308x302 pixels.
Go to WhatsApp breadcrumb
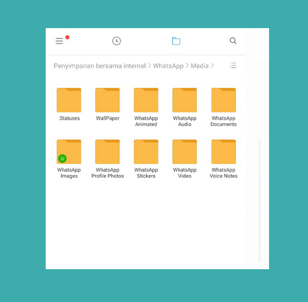(x=168, y=66)
